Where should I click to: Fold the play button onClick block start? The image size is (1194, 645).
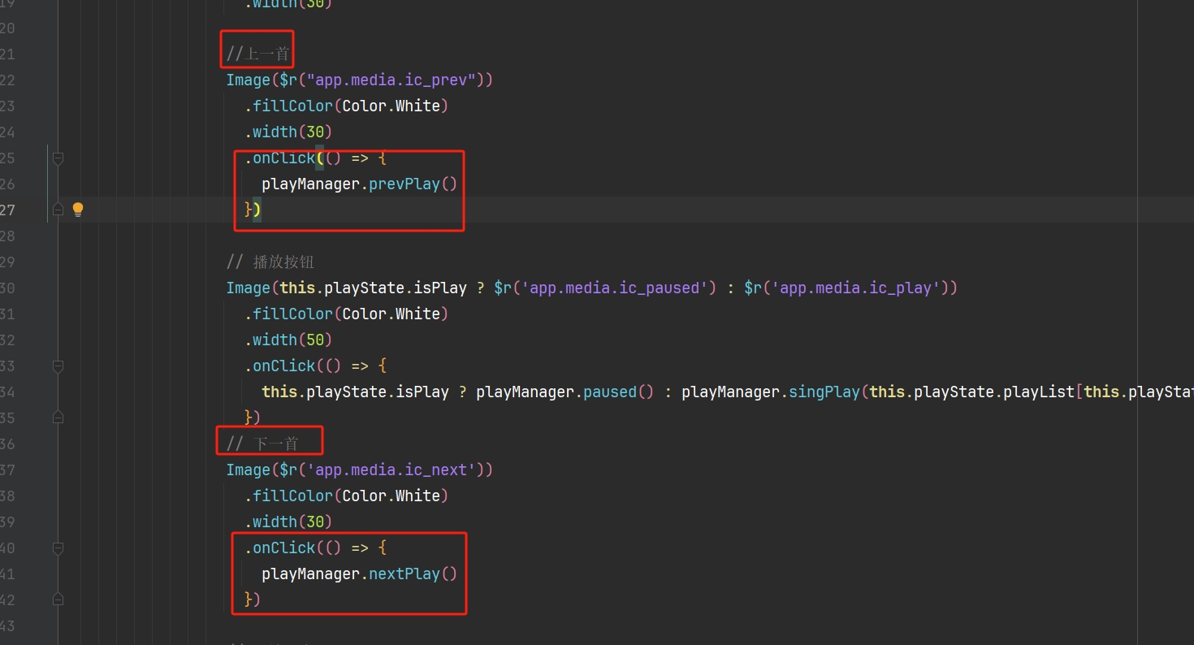(x=58, y=366)
